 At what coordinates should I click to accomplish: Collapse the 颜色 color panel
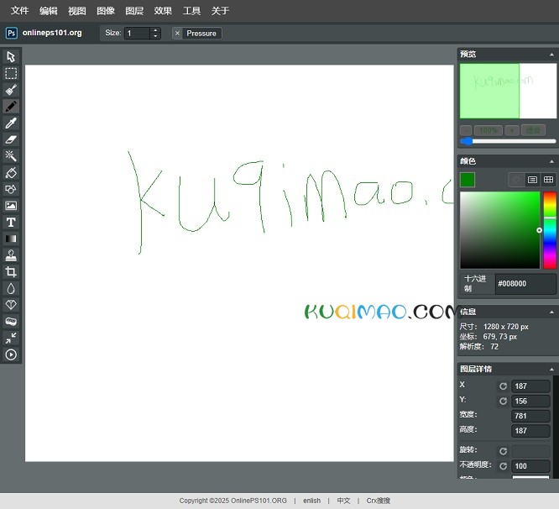pos(551,161)
